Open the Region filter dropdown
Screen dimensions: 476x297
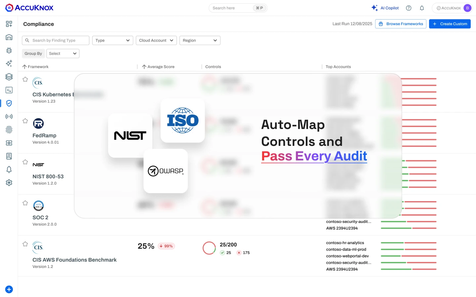(200, 40)
